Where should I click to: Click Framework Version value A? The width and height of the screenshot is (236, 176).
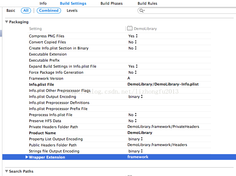click(129, 78)
